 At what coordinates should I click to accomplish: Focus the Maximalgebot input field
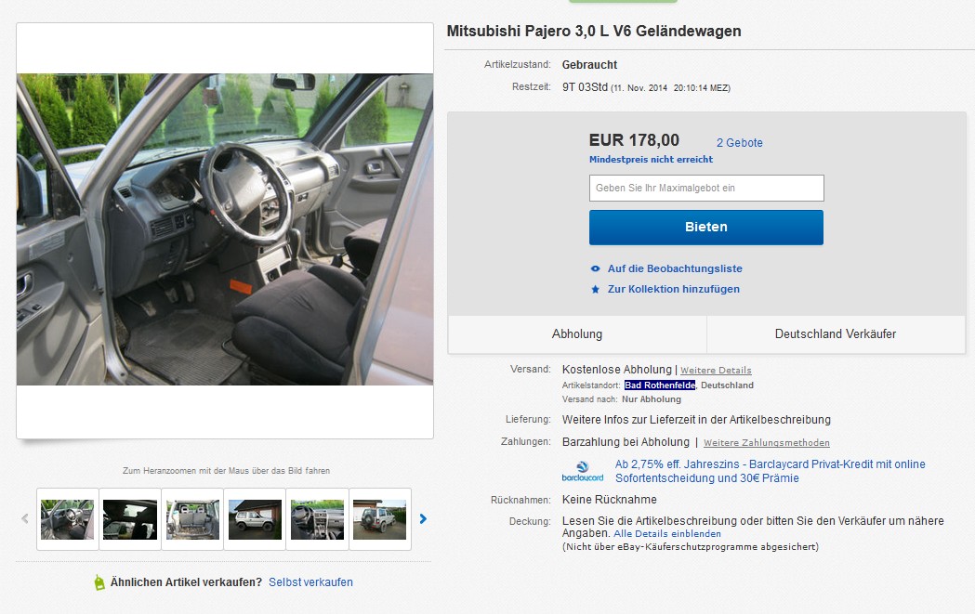click(x=706, y=189)
